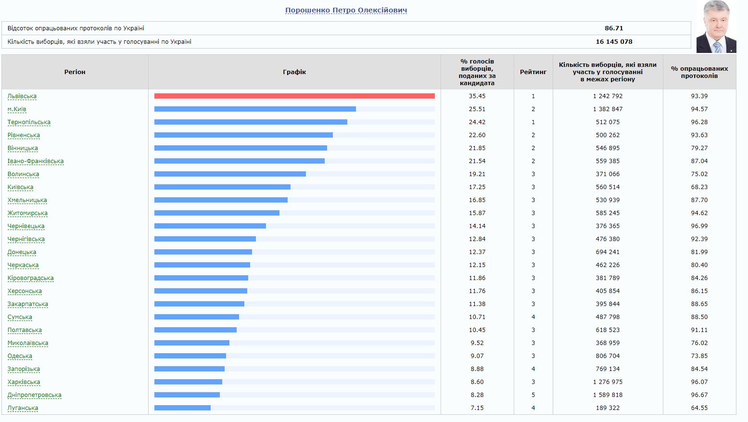Open the Львівська region link
The image size is (748, 422).
[x=22, y=96]
